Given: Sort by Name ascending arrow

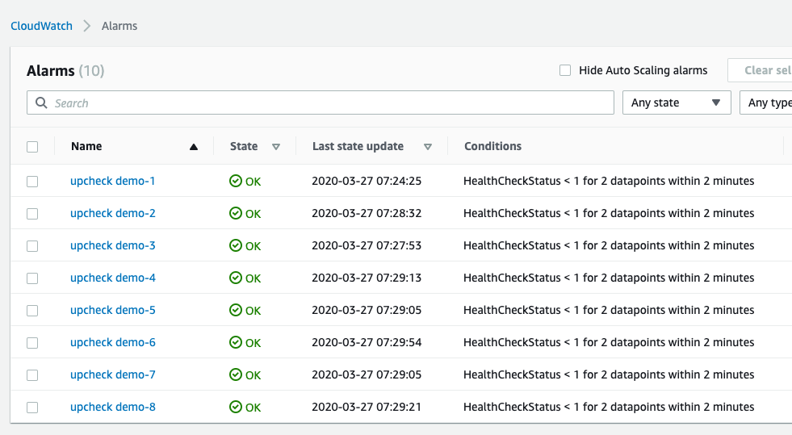Looking at the screenshot, I should (x=193, y=147).
